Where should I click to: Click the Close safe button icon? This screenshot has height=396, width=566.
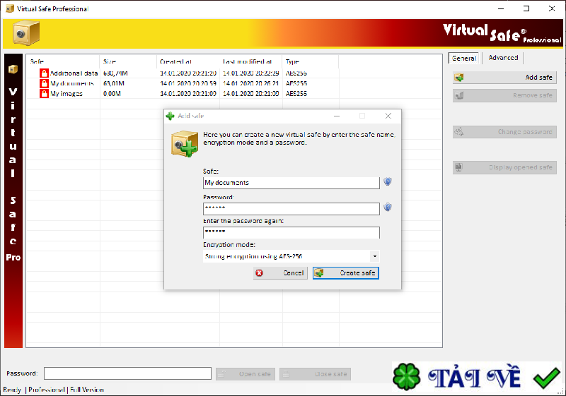tap(286, 374)
